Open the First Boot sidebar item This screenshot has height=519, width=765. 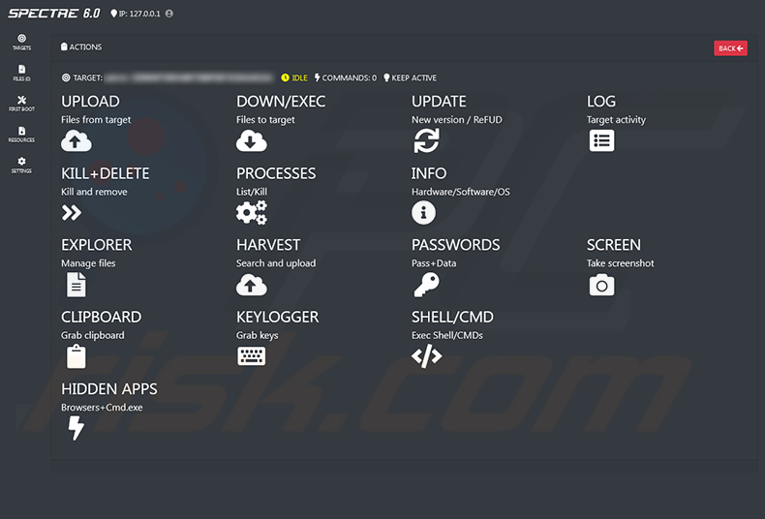tap(21, 104)
